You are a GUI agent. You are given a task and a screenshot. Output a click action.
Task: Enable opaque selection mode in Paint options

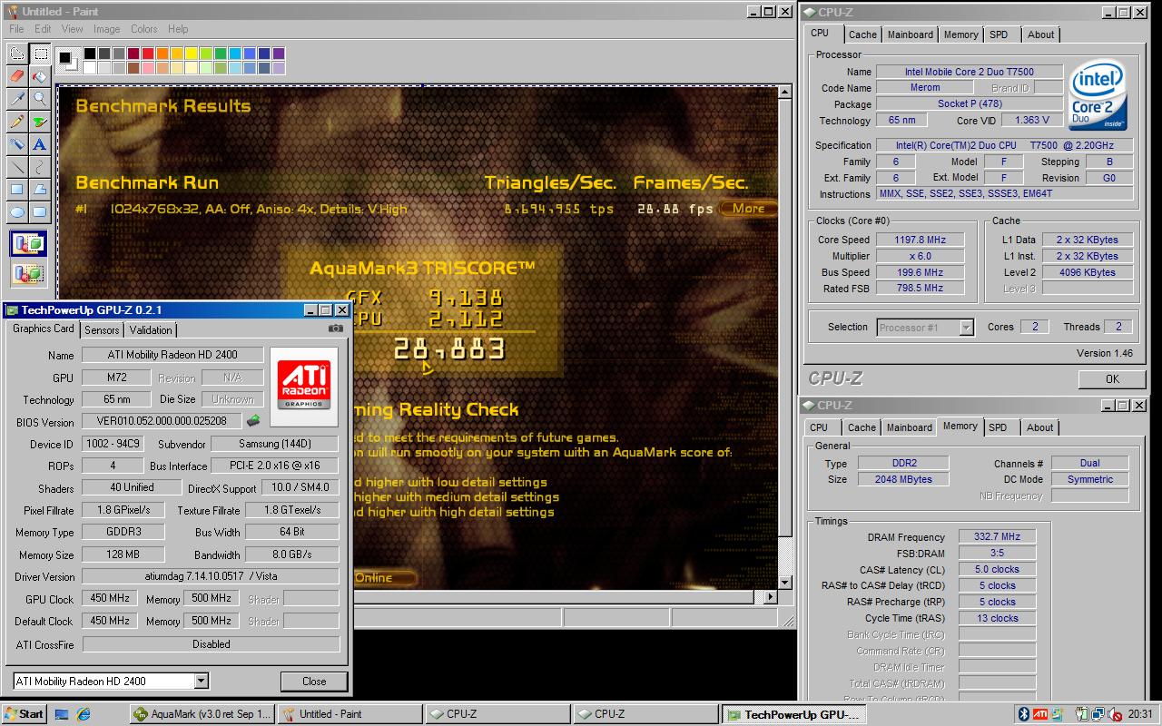(x=28, y=244)
